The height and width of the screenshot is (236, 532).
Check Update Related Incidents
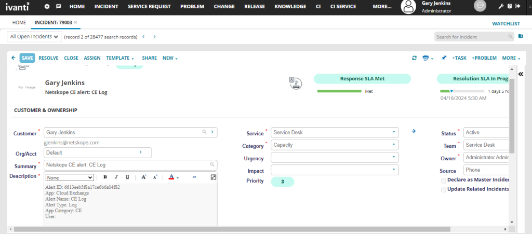444,190
